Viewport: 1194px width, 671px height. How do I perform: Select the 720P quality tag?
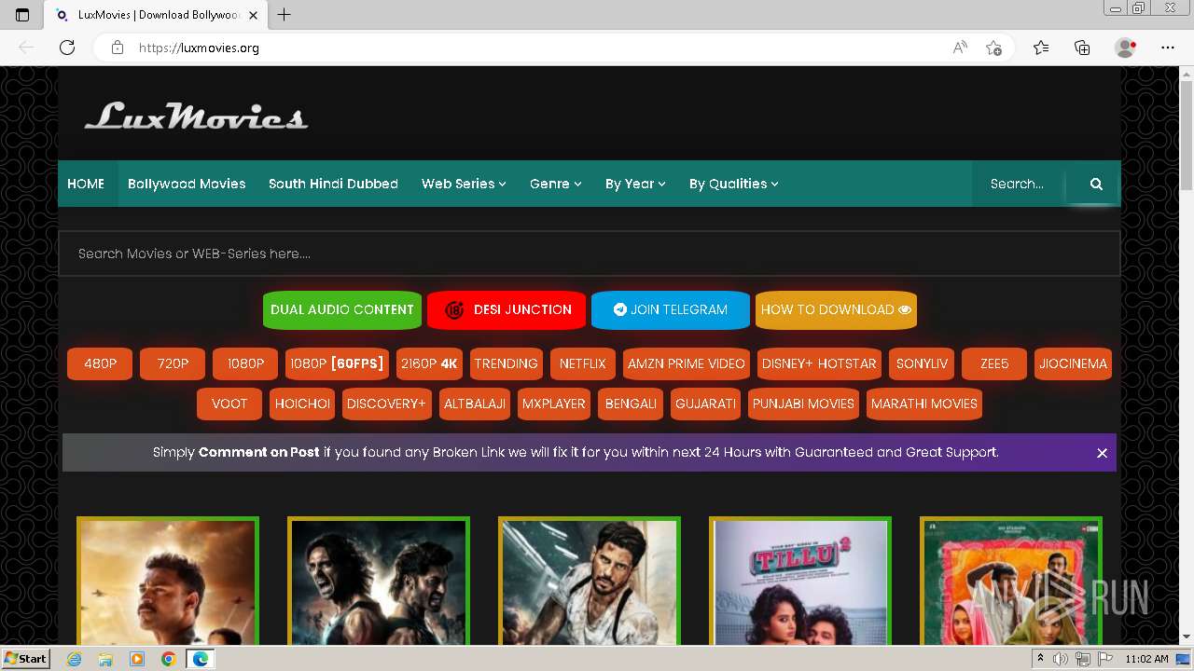tap(173, 363)
